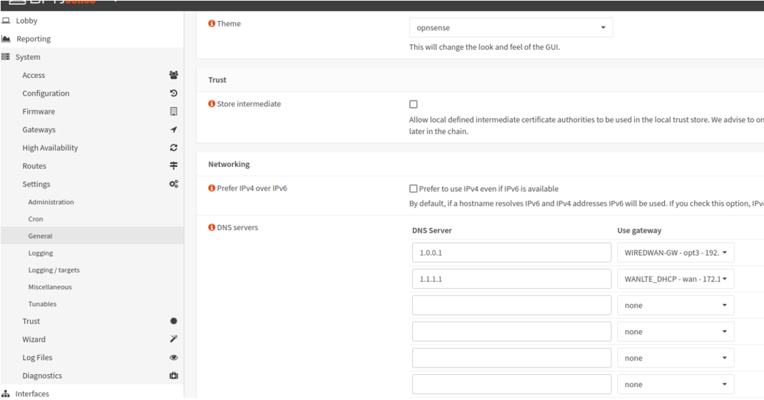
Task: Open the Theme opnsense dropdown
Action: click(x=511, y=28)
